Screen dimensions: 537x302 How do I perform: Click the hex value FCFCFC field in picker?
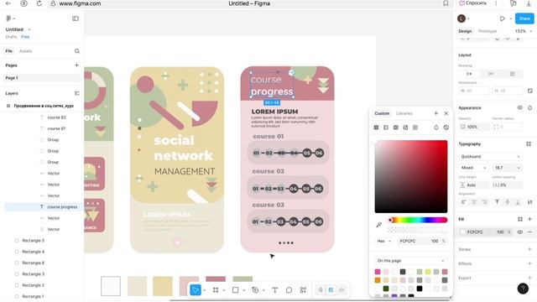[414, 241]
